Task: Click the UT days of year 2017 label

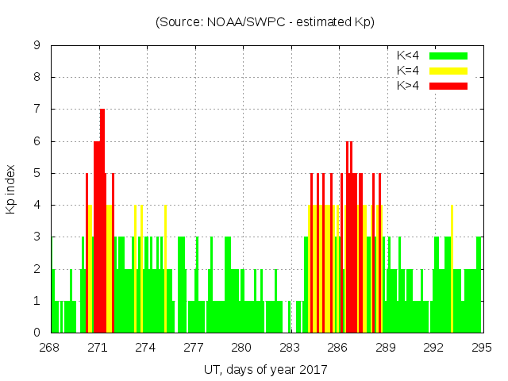Action: coord(265,369)
